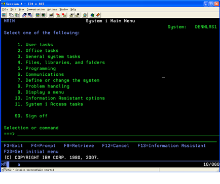
Task: Click the F4=Prompt function key label
Action: pos(43,146)
